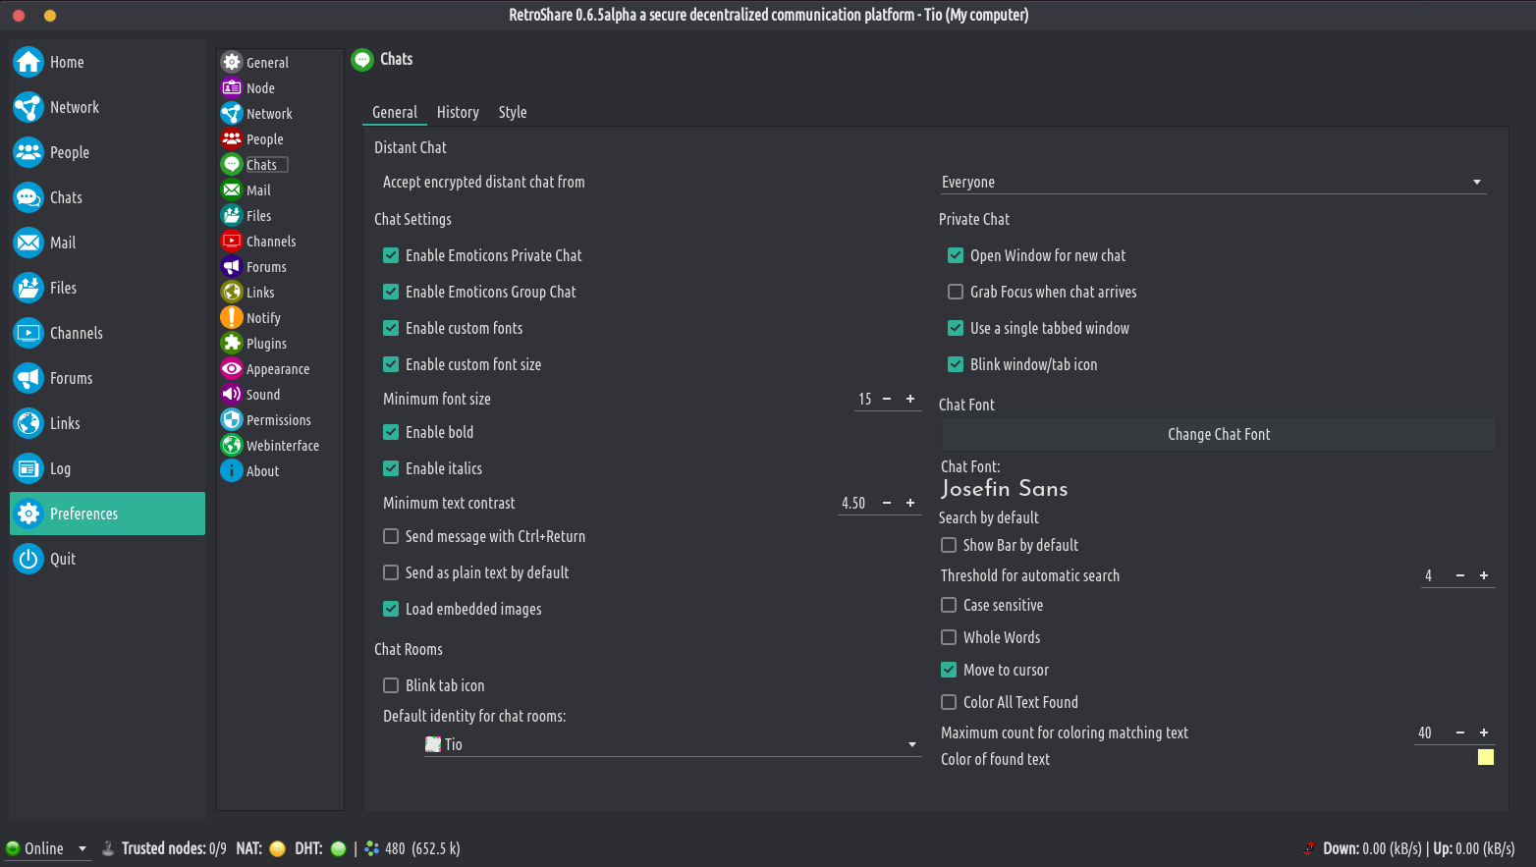Image resolution: width=1536 pixels, height=867 pixels.
Task: Select Chats entry in preferences list
Action: click(x=261, y=165)
